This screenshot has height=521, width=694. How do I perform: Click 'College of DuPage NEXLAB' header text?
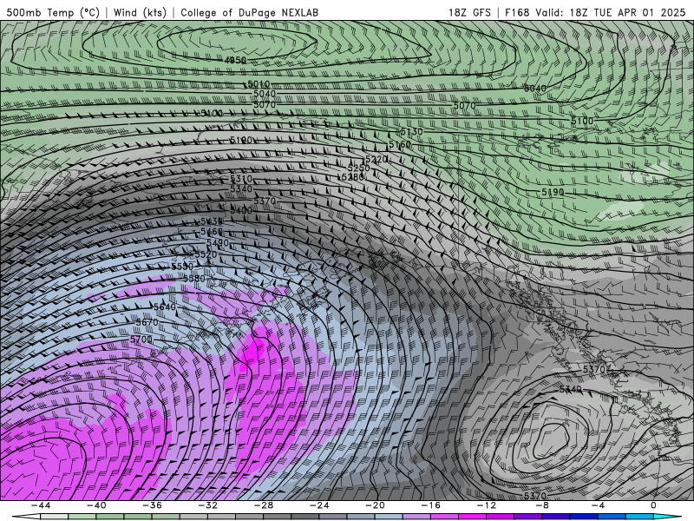click(x=249, y=12)
